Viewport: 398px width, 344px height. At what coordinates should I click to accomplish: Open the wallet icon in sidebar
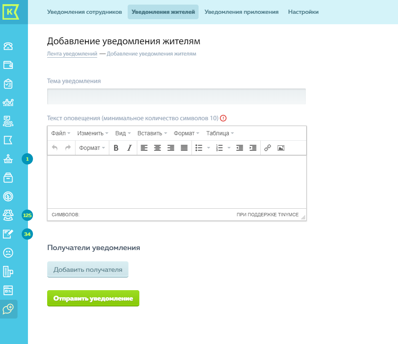click(x=8, y=65)
